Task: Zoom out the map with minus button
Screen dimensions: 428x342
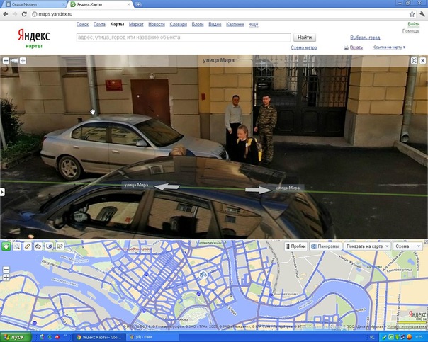Action: (x=6, y=270)
